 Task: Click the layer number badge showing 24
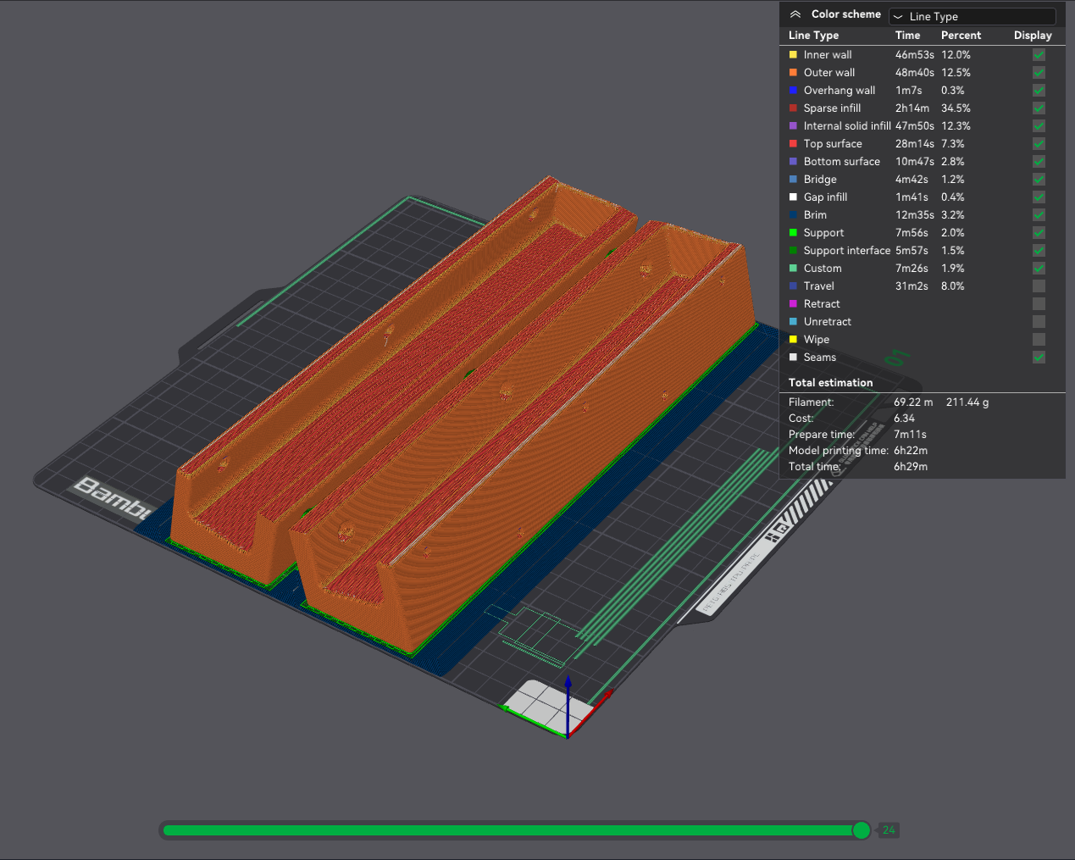click(x=888, y=830)
